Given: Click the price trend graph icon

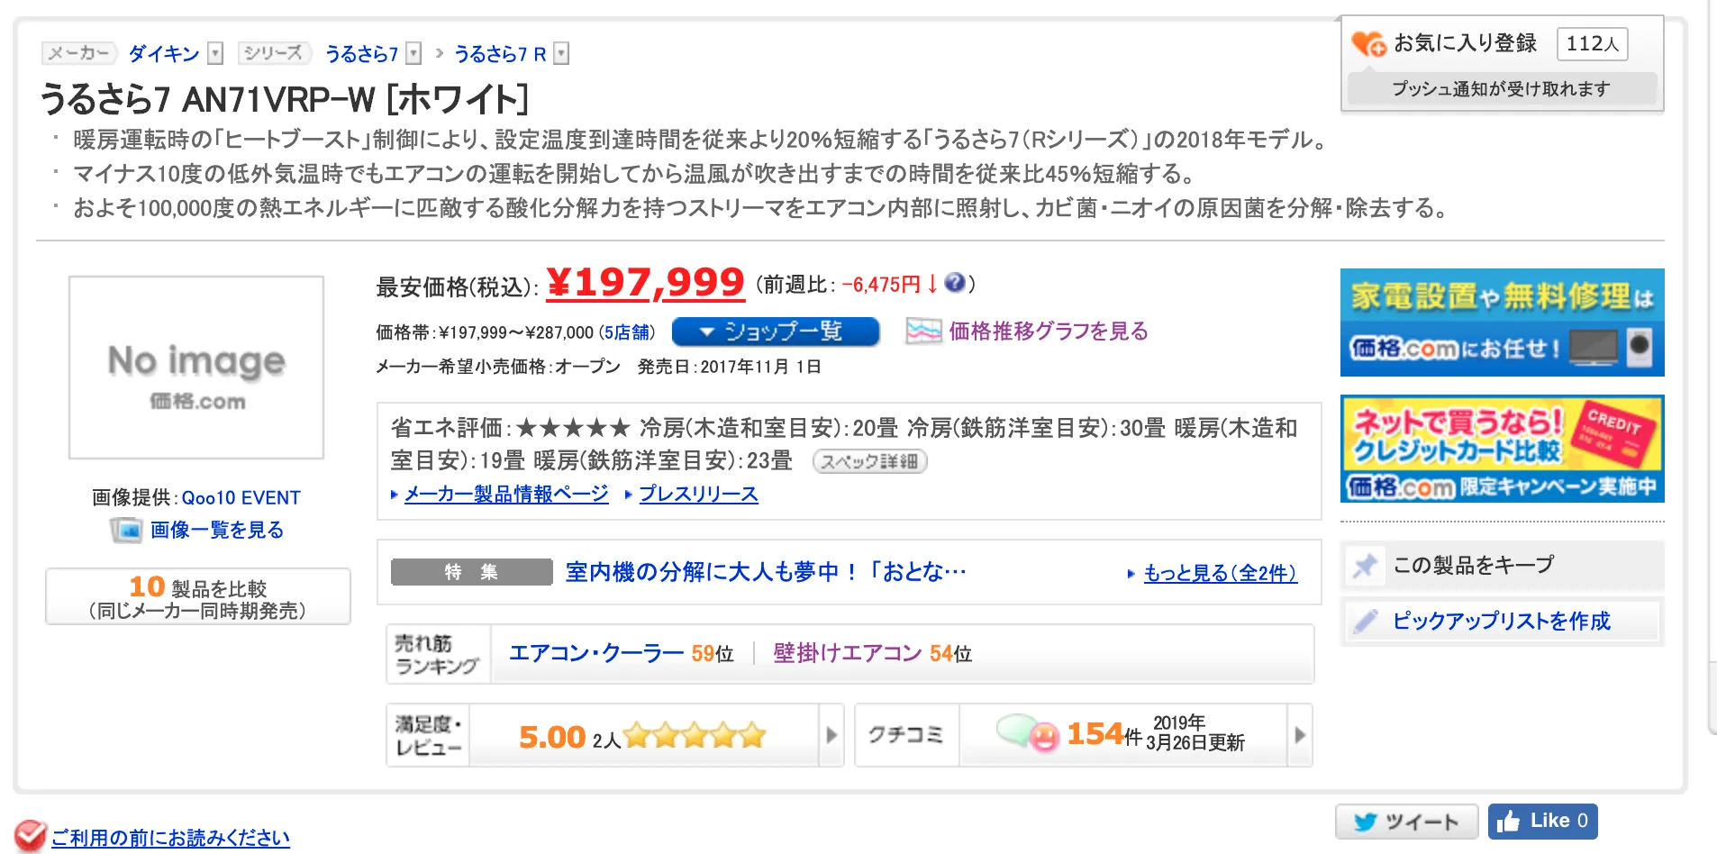Looking at the screenshot, I should (x=923, y=332).
